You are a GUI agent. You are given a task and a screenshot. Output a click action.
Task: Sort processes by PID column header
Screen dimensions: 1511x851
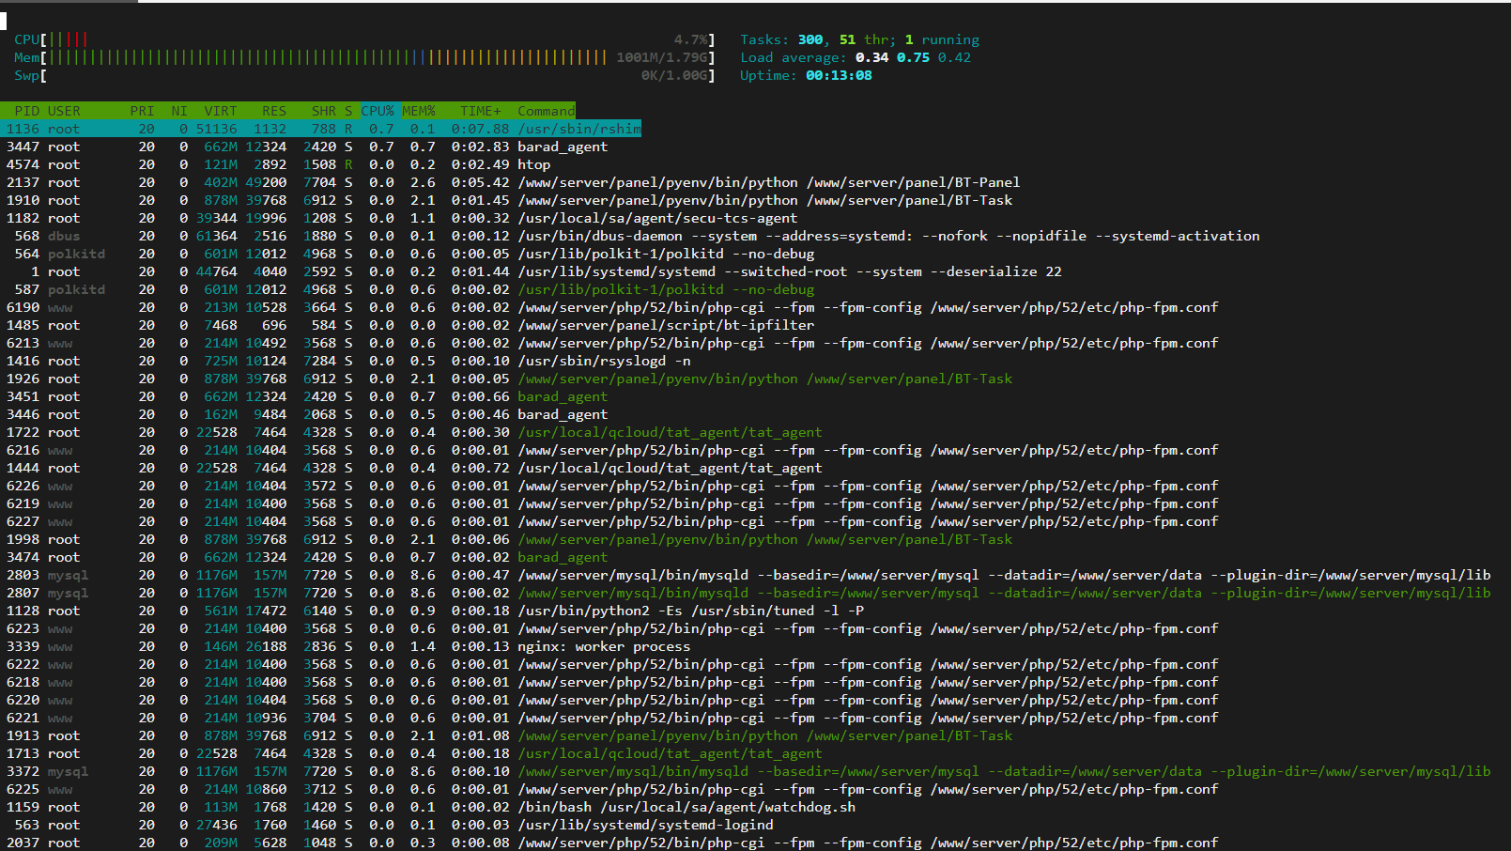point(26,111)
